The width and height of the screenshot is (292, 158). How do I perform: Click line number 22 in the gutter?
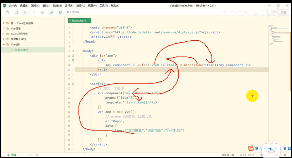(x=69, y=112)
